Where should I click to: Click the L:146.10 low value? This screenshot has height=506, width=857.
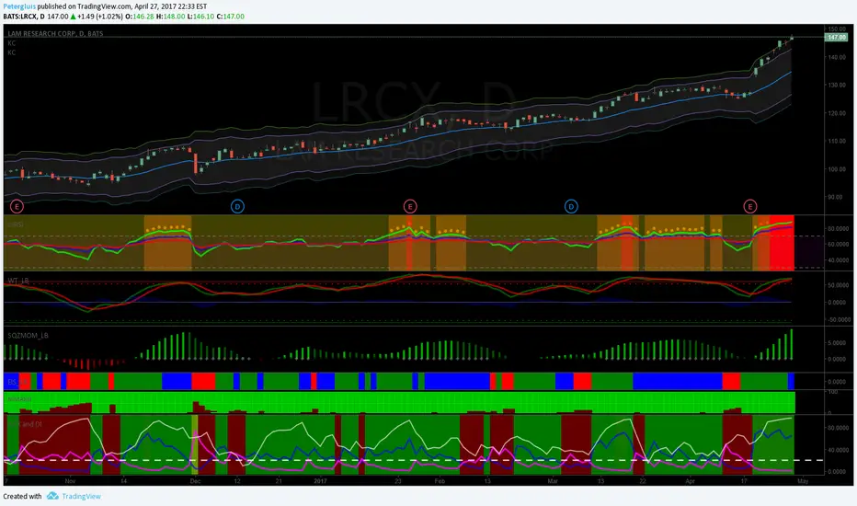point(200,17)
